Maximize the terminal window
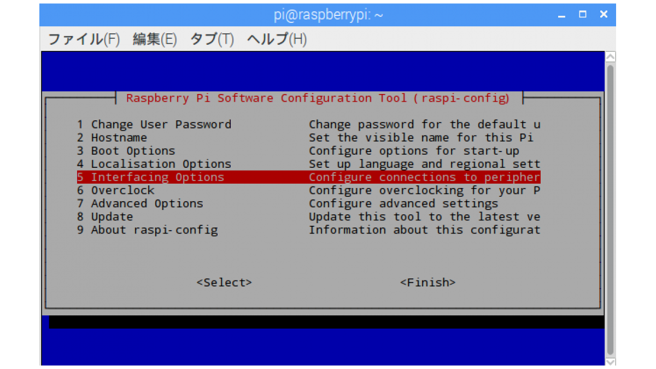Screen dimensions: 656x369 coord(583,15)
